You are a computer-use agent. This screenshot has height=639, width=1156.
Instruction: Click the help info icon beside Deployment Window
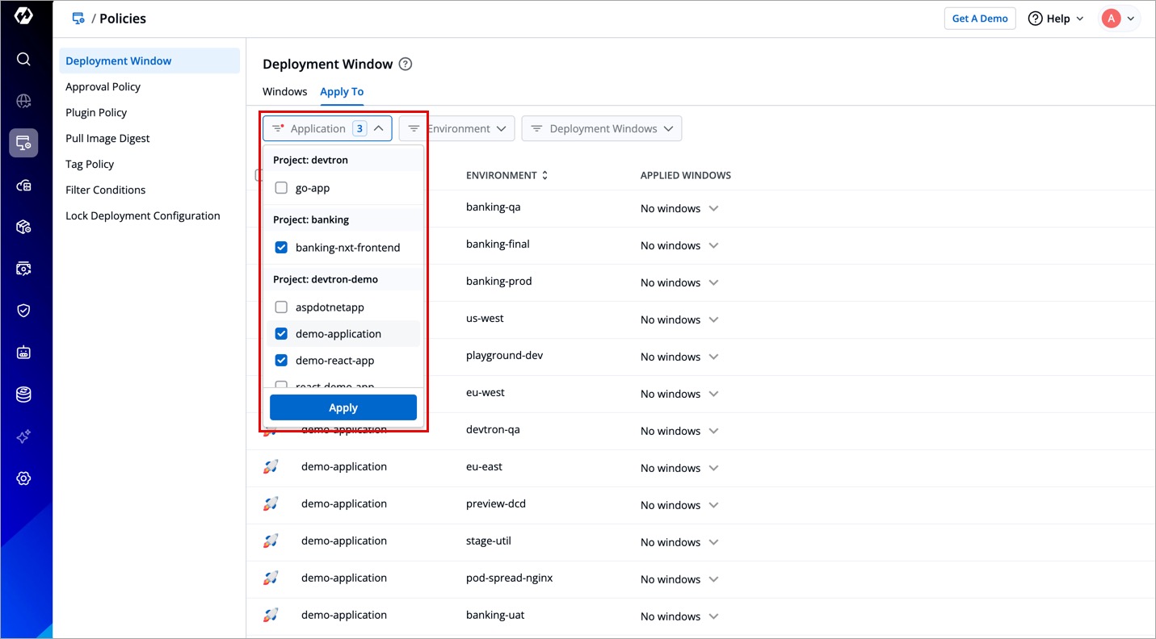pos(406,65)
